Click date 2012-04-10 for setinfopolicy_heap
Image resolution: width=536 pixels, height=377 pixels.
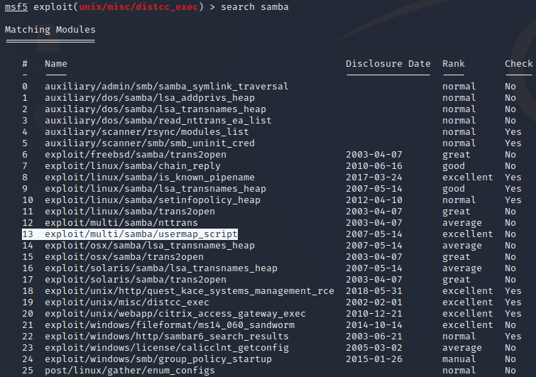(x=374, y=200)
